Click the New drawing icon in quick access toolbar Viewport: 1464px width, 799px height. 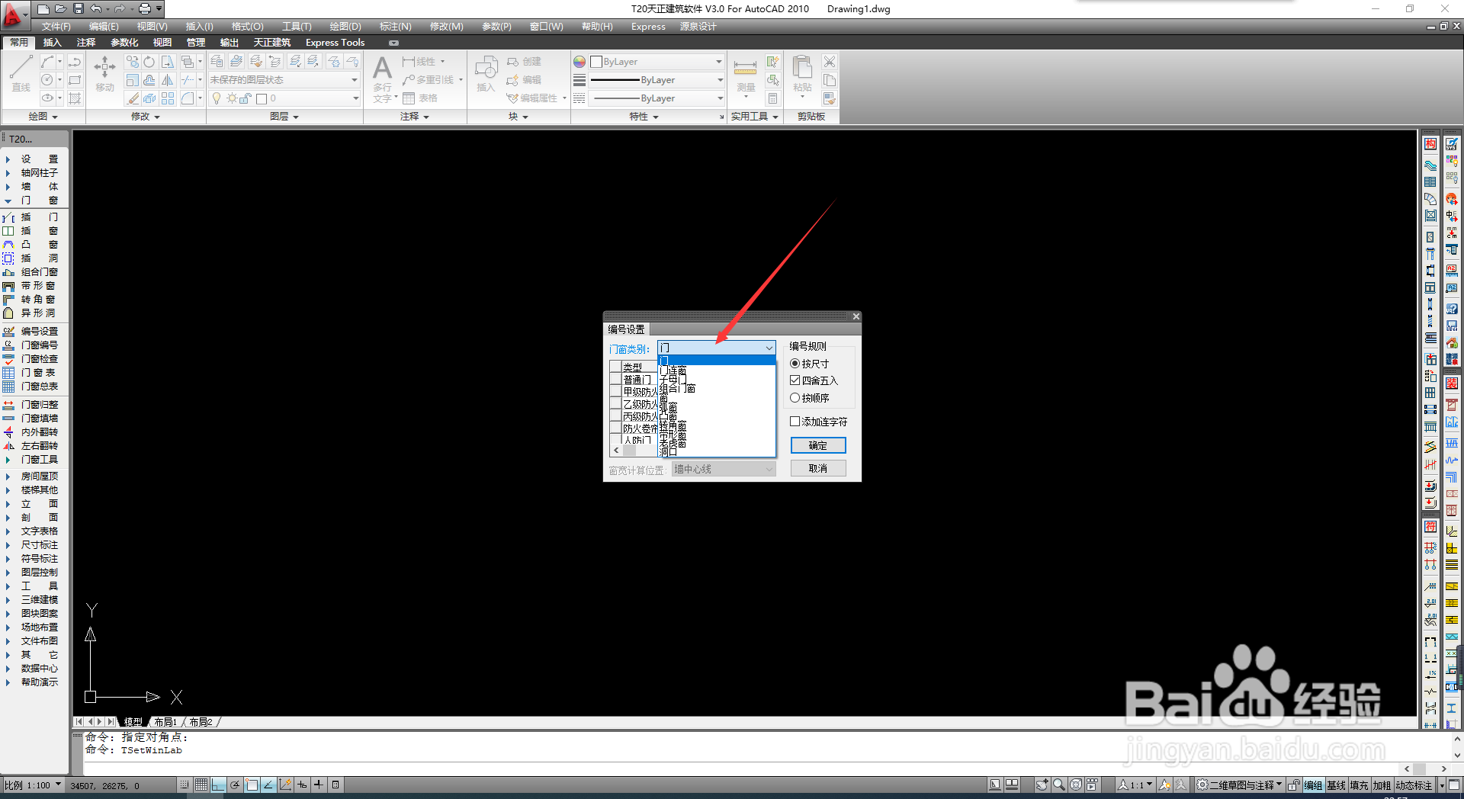[x=43, y=9]
